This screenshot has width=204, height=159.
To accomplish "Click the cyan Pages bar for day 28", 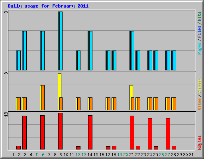I will coord(175,60).
